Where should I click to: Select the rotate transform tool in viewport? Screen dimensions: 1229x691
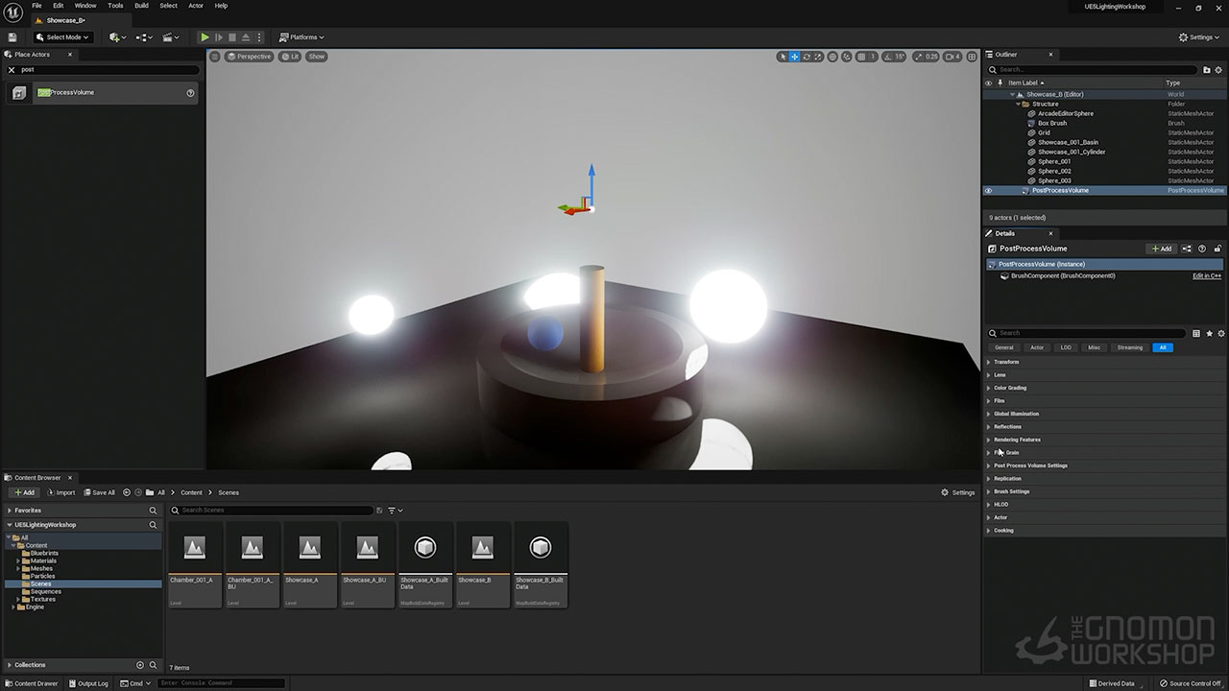click(x=807, y=57)
